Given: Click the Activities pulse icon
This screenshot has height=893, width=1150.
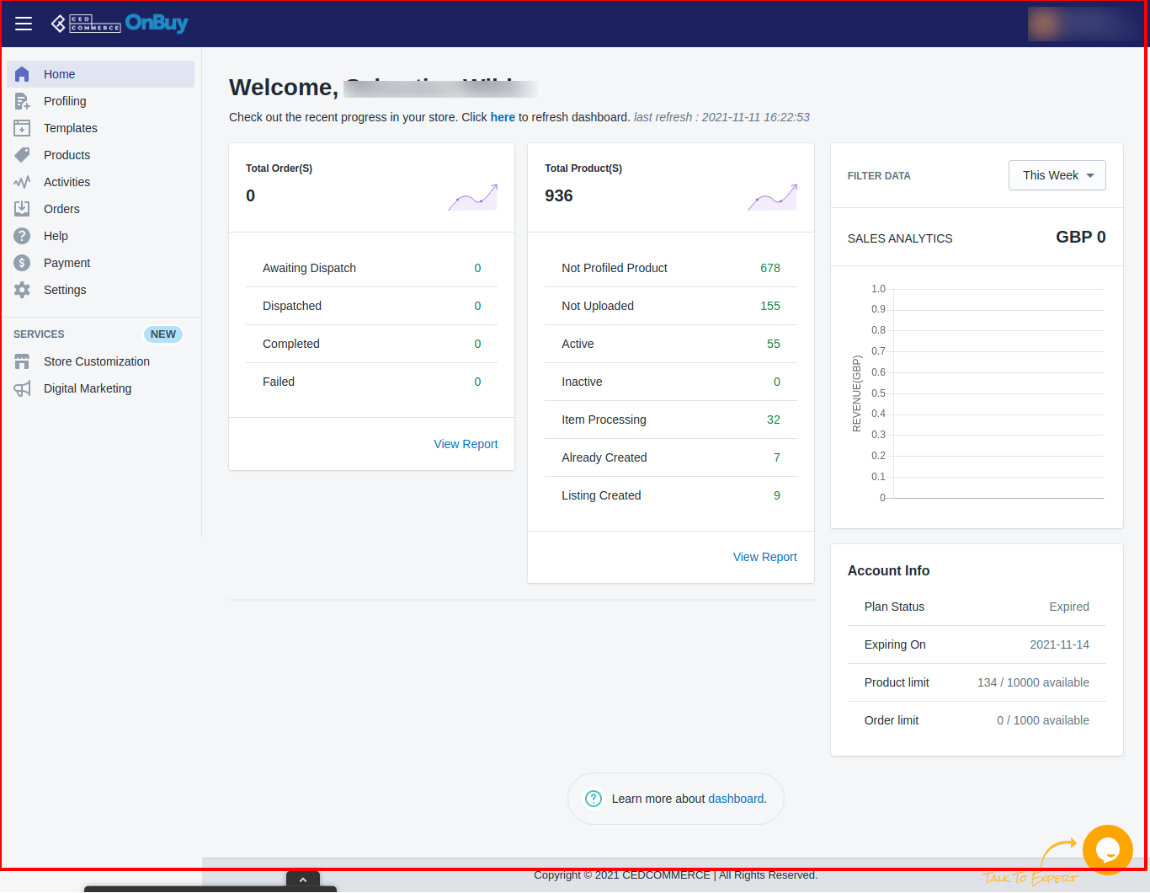Looking at the screenshot, I should point(22,182).
